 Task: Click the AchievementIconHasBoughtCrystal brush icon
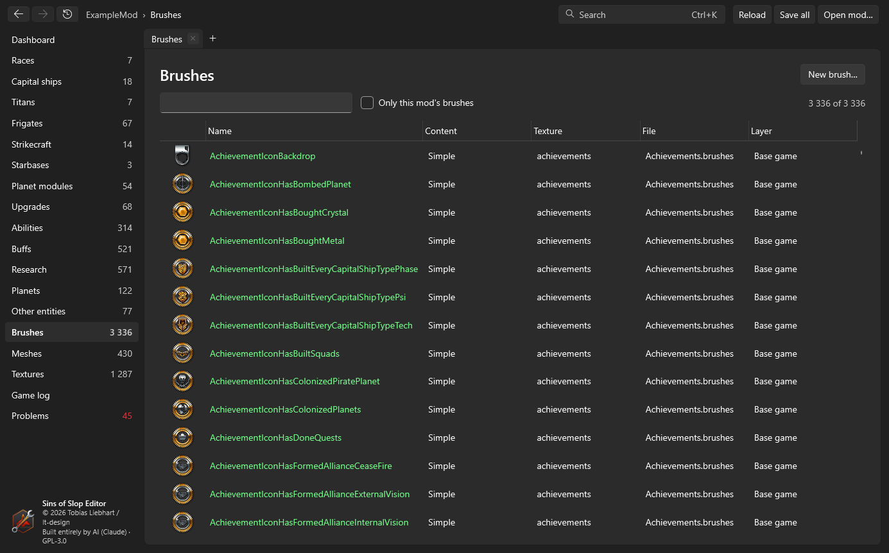[182, 212]
